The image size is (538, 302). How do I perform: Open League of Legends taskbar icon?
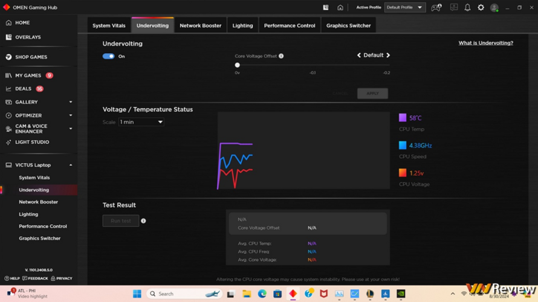tap(370, 294)
